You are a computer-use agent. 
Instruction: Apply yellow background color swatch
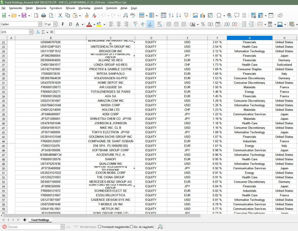click(x=99, y=24)
